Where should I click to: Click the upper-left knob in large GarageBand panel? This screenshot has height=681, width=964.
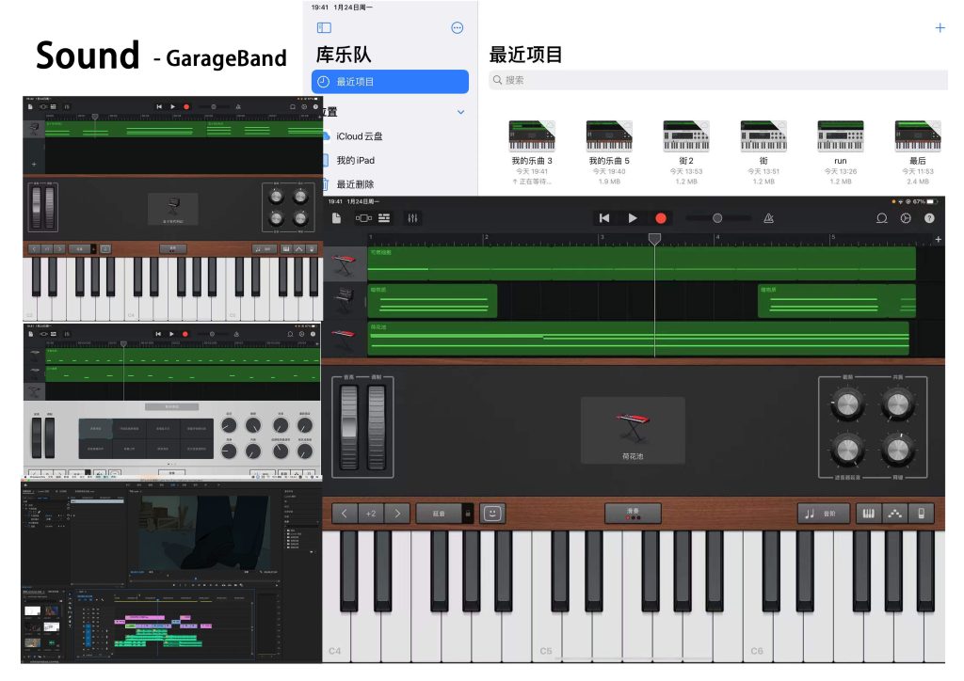(x=847, y=404)
